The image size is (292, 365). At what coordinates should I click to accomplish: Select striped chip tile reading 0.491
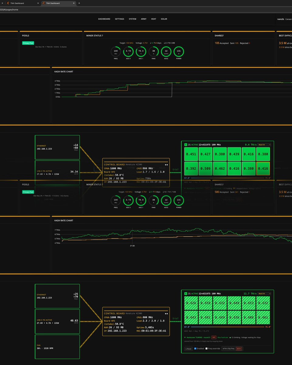[205, 317]
